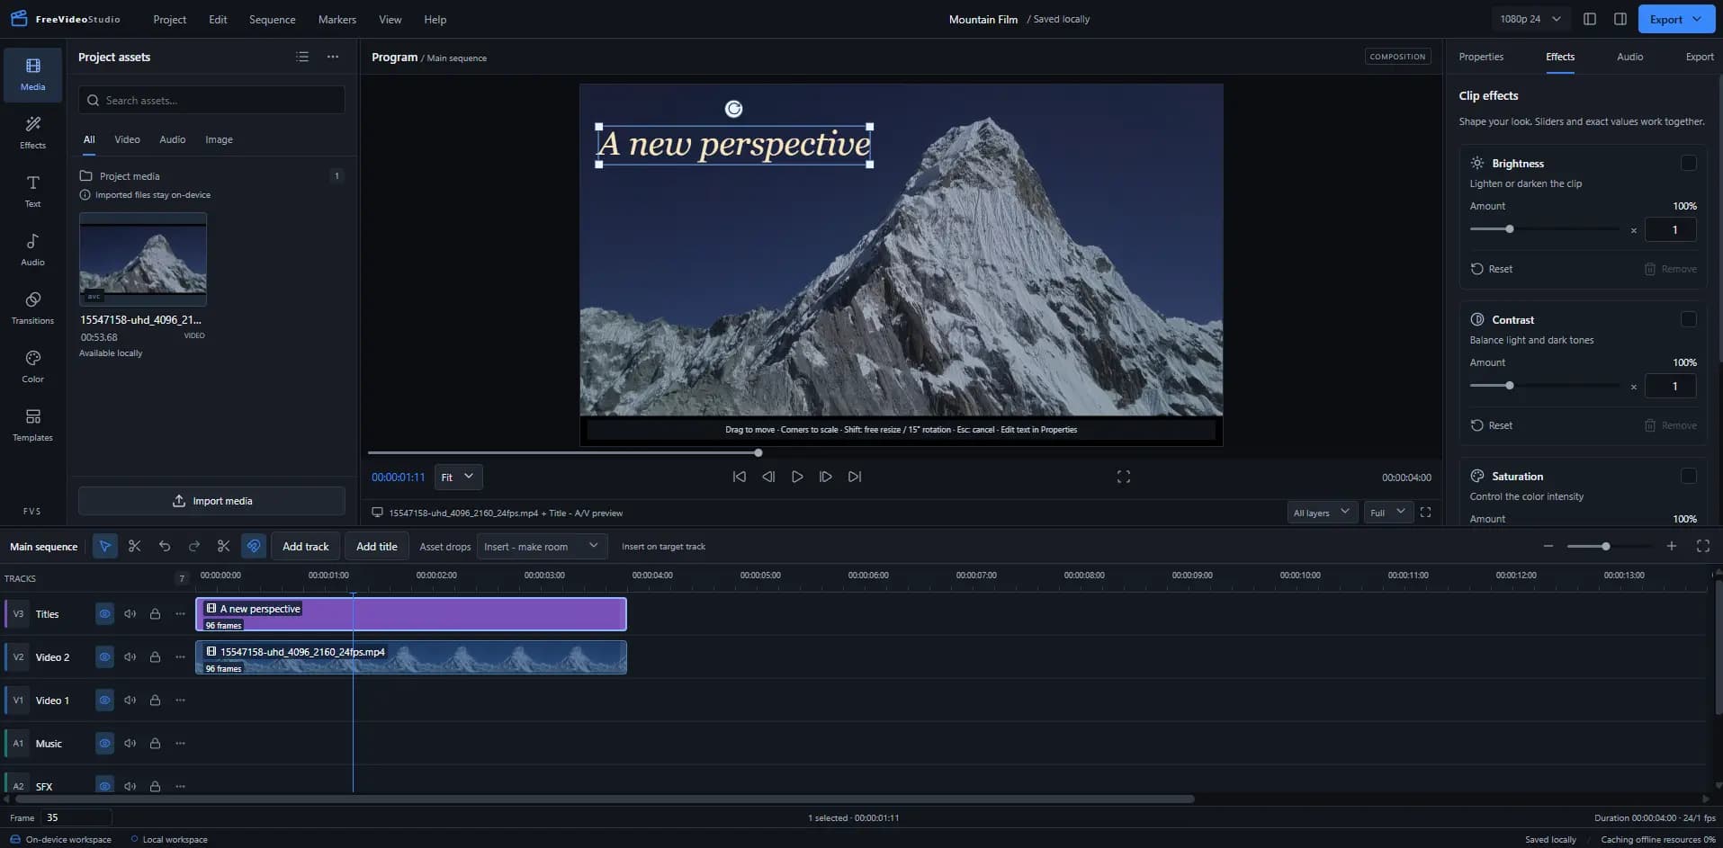Open the Text sidebar panel
This screenshot has width=1723, height=848.
click(32, 190)
